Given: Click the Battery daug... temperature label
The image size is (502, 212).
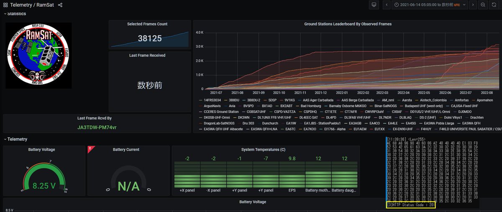Looking at the screenshot, I should [x=344, y=191].
